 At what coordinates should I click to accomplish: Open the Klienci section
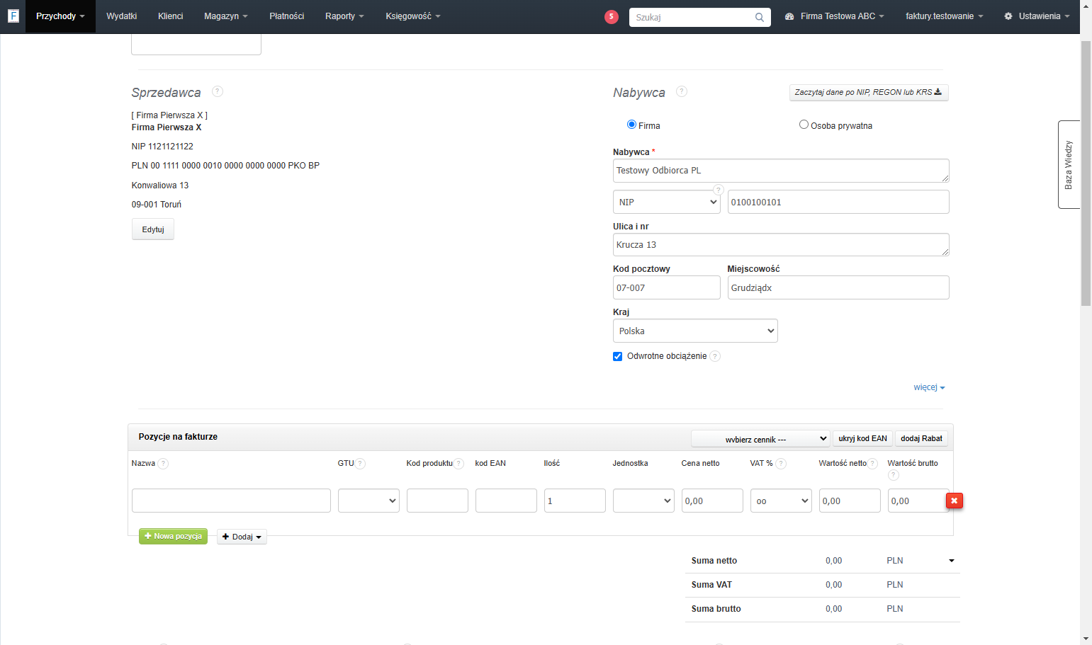[170, 16]
